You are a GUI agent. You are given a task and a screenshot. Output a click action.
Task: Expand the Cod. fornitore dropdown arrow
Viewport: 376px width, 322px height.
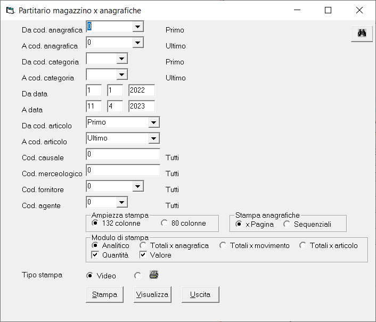pyautogui.click(x=138, y=186)
